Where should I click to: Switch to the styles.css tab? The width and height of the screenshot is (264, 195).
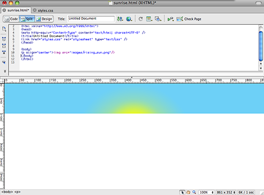[43, 11]
